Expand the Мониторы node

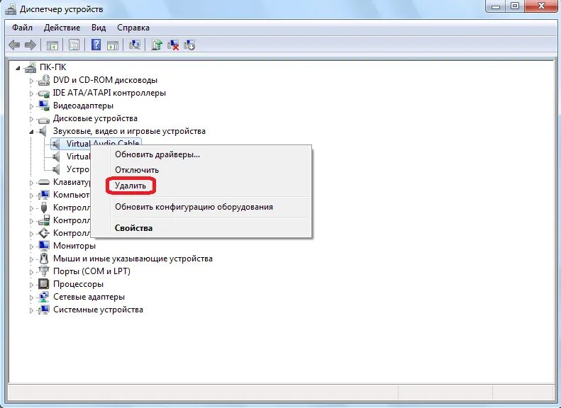[31, 246]
